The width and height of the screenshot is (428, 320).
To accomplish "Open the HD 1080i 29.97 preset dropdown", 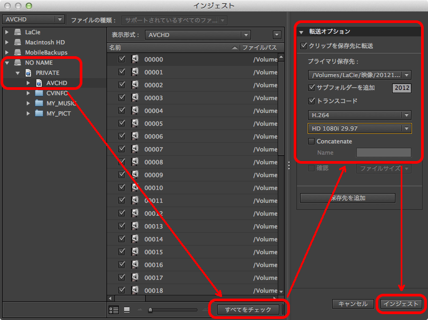I will (360, 128).
